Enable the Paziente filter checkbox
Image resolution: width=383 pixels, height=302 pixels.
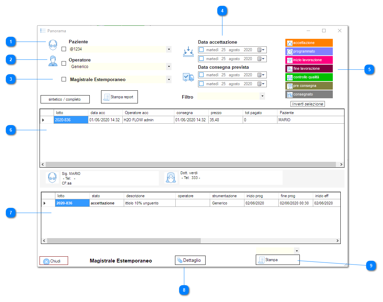coord(64,49)
